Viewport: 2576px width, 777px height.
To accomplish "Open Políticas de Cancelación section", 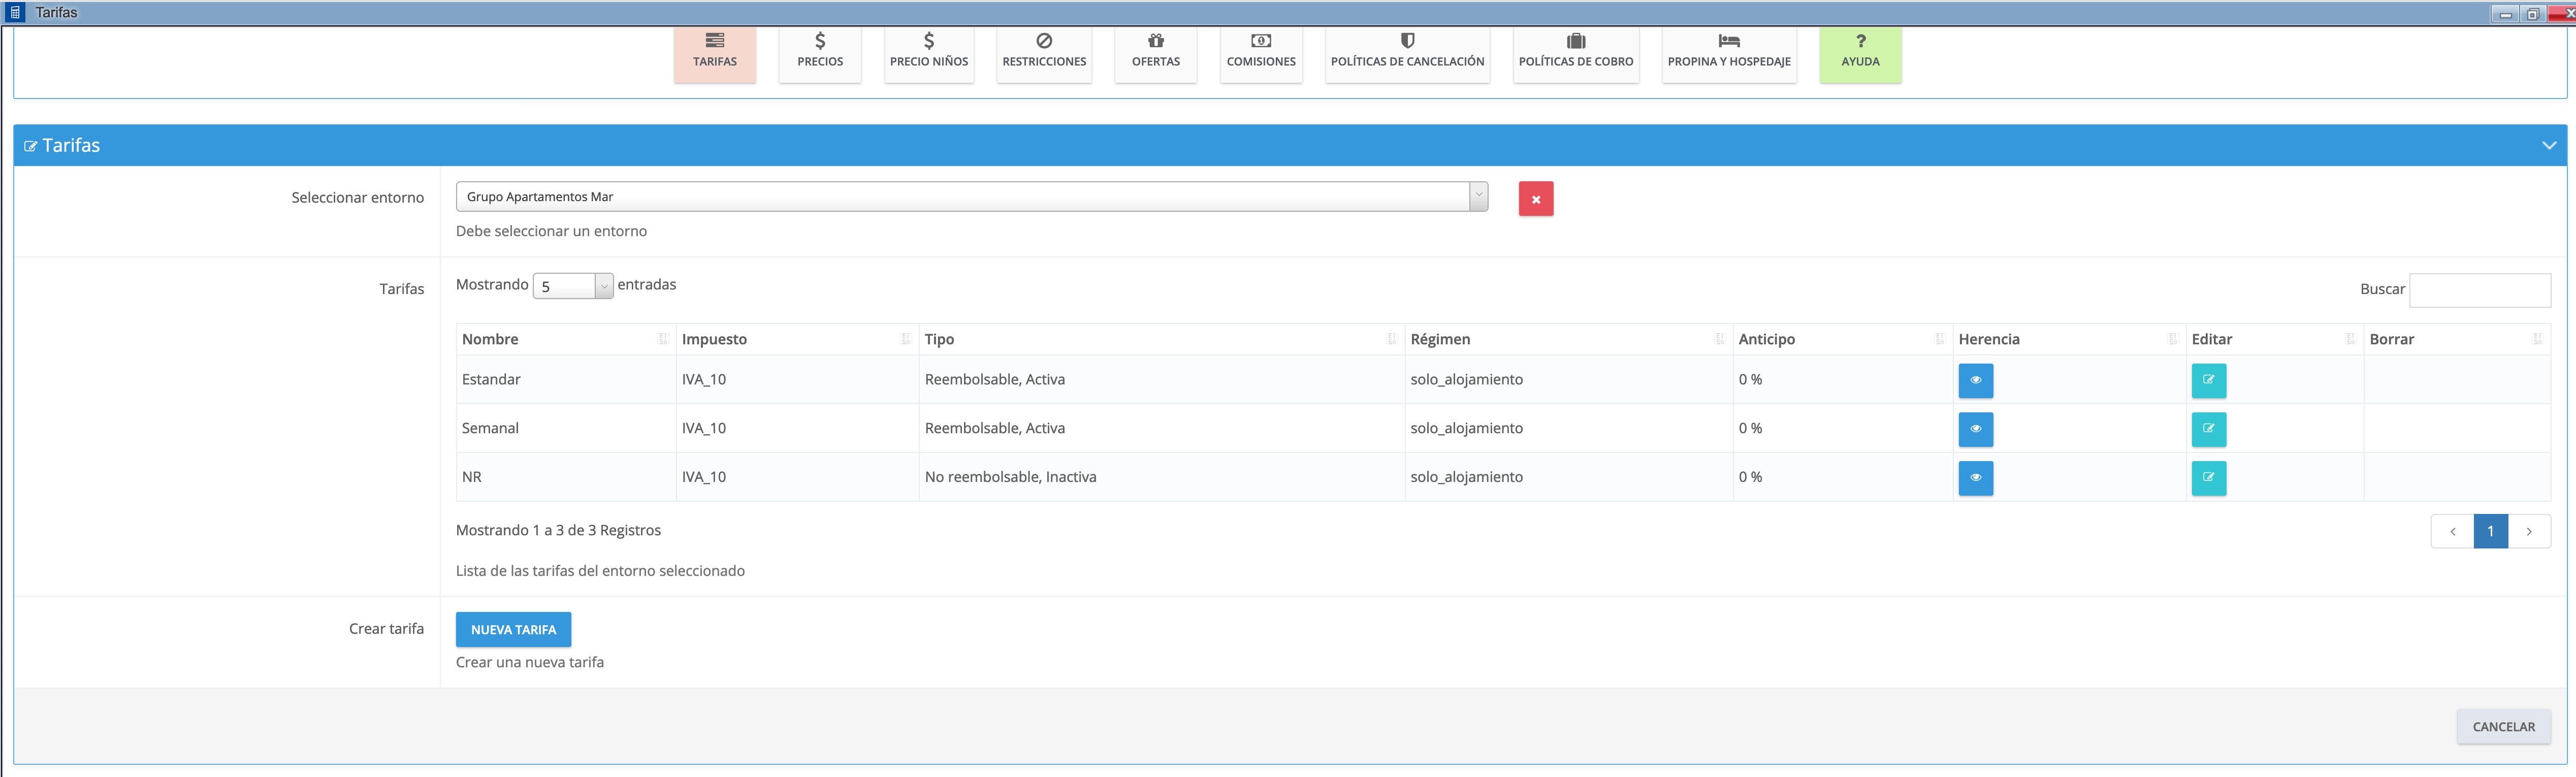I will (1406, 51).
